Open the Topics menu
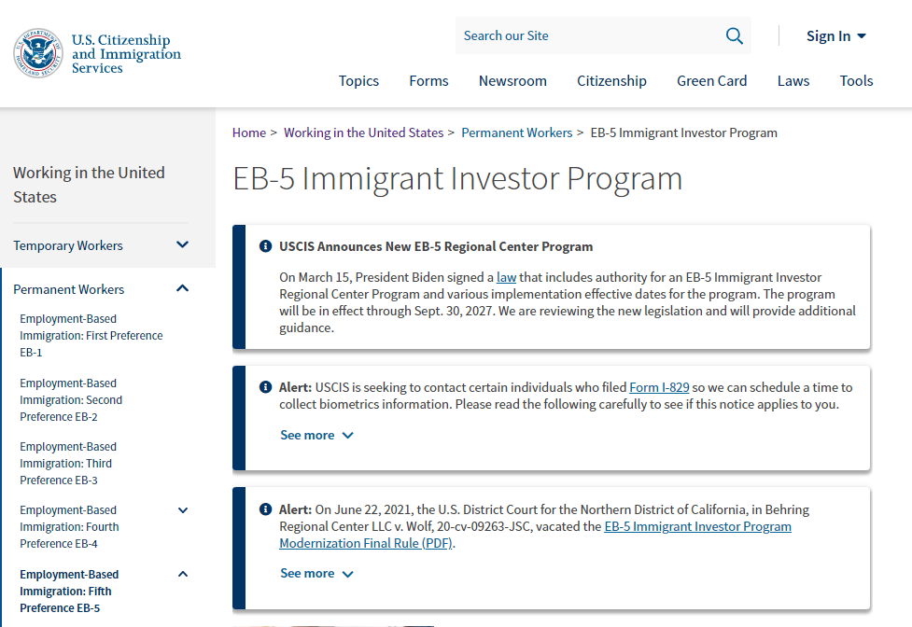912x627 pixels. tap(358, 81)
